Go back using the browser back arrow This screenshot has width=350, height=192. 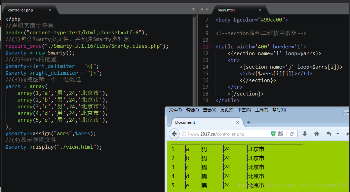tap(174, 134)
